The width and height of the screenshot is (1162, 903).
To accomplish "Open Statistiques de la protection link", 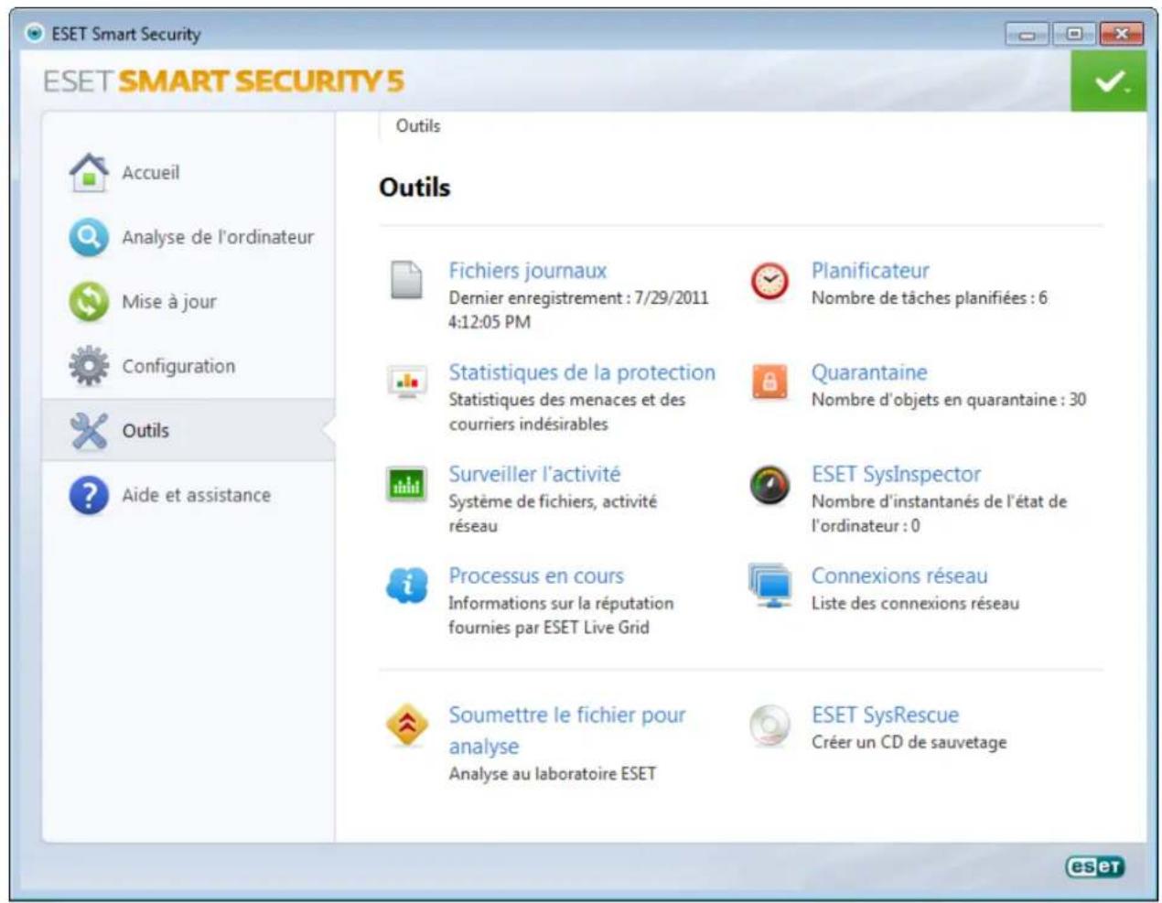I will coord(582,372).
